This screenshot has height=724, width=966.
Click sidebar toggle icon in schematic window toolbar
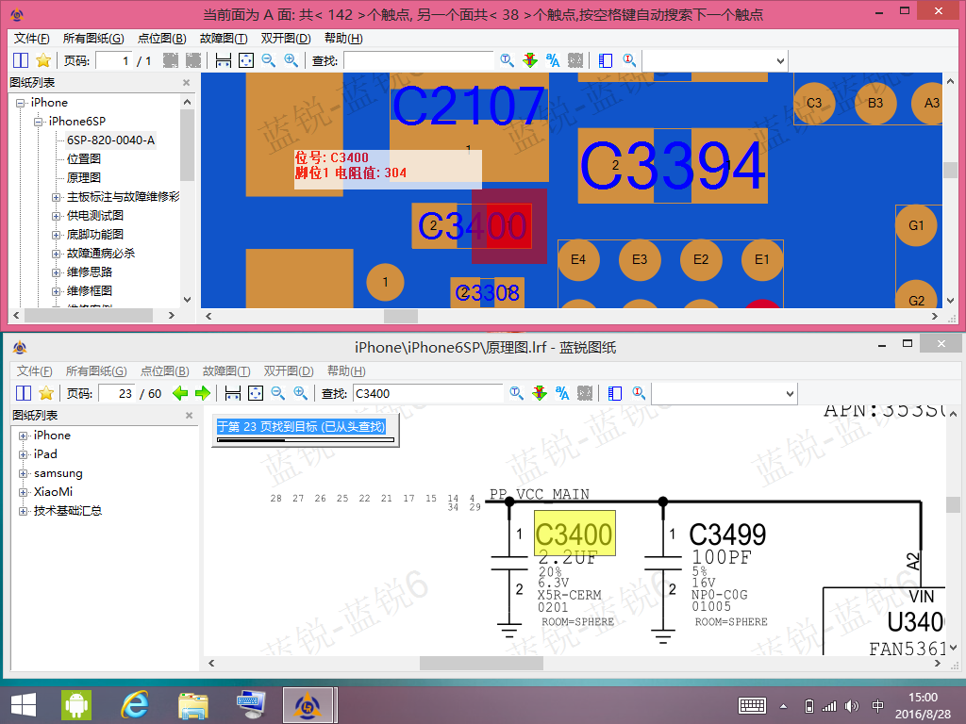click(615, 393)
